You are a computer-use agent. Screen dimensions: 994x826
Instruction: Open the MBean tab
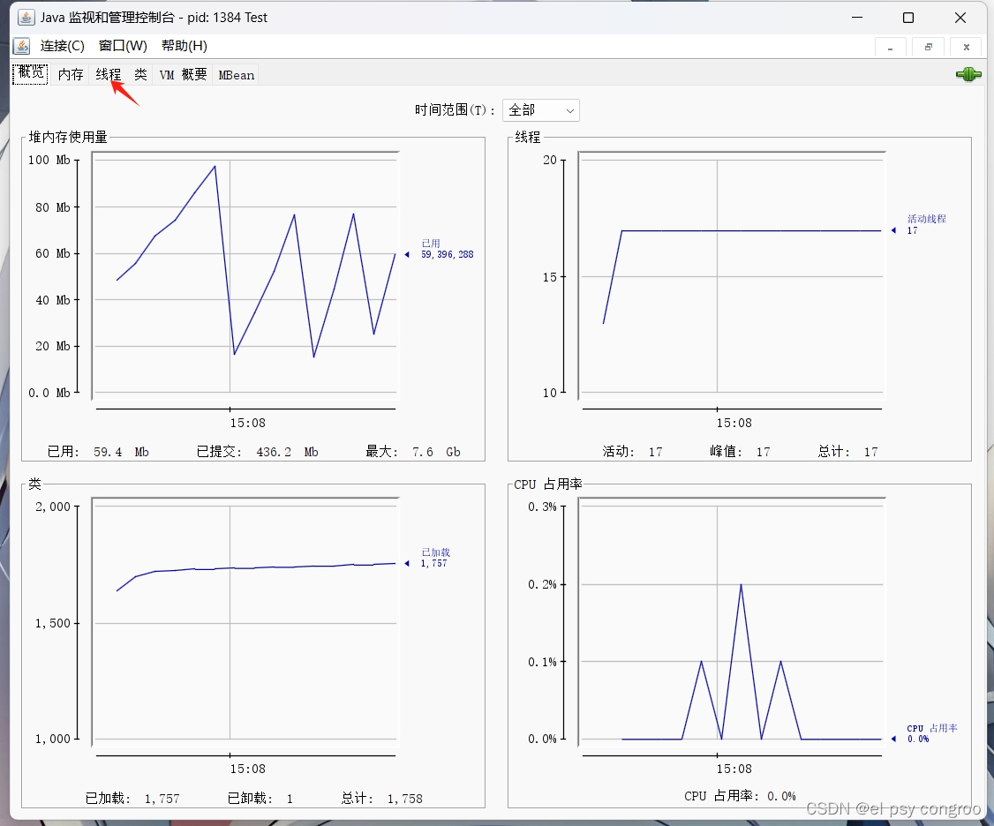(x=237, y=75)
